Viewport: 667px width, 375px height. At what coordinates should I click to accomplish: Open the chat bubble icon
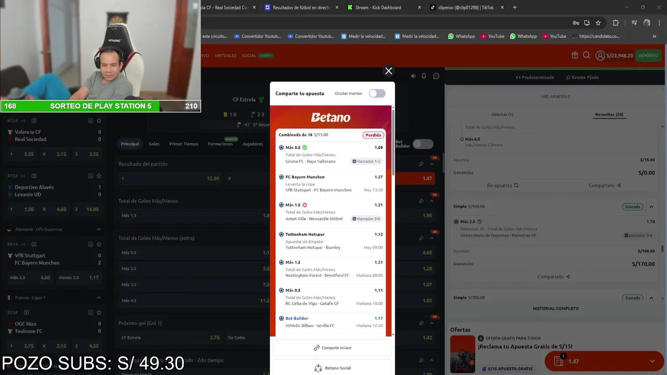pyautogui.click(x=436, y=76)
